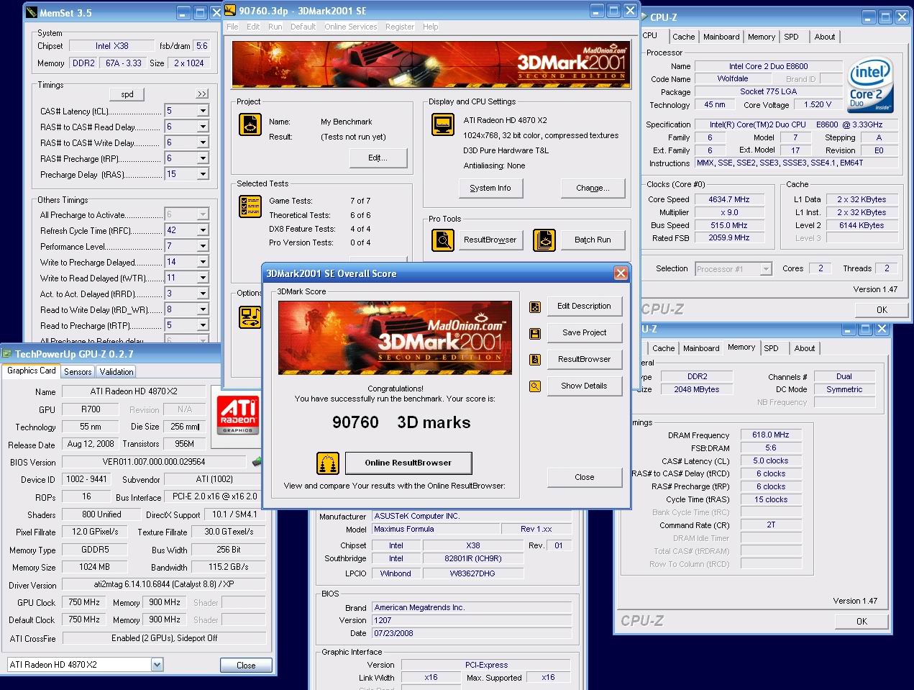The width and height of the screenshot is (914, 690).
Task: Click OK in the lower CPU-Z Memory window
Action: tap(862, 622)
